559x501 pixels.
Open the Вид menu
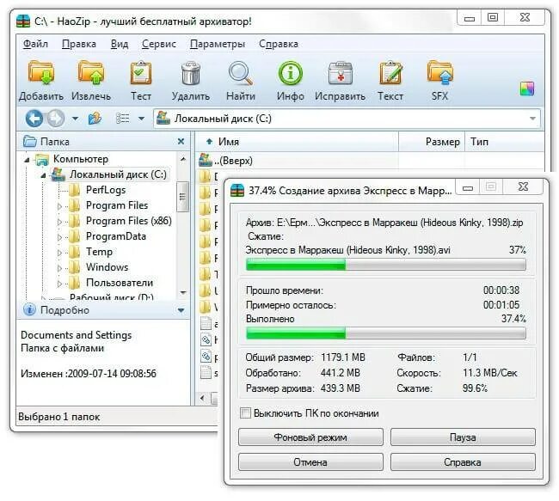click(x=119, y=44)
